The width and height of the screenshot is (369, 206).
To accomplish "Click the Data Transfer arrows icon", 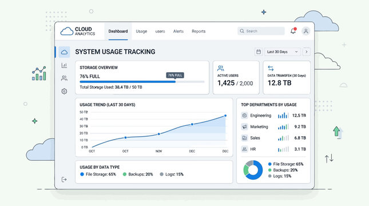I will coord(271,68).
